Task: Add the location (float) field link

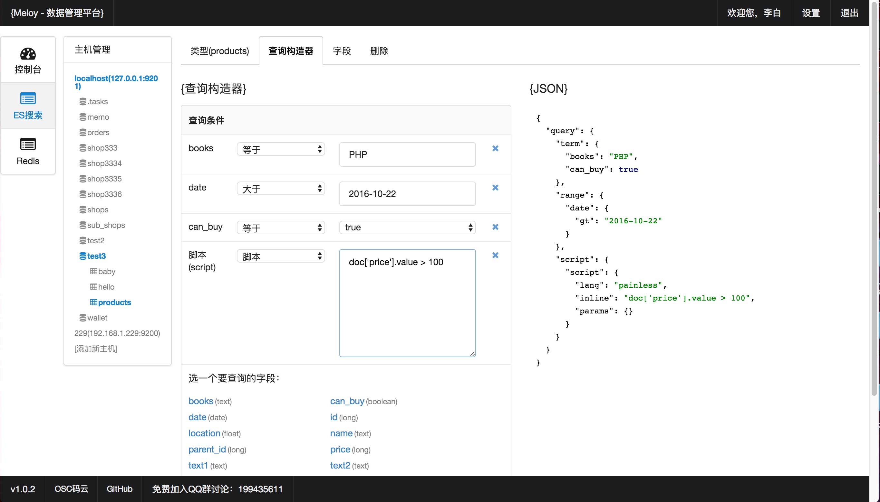Action: tap(204, 433)
